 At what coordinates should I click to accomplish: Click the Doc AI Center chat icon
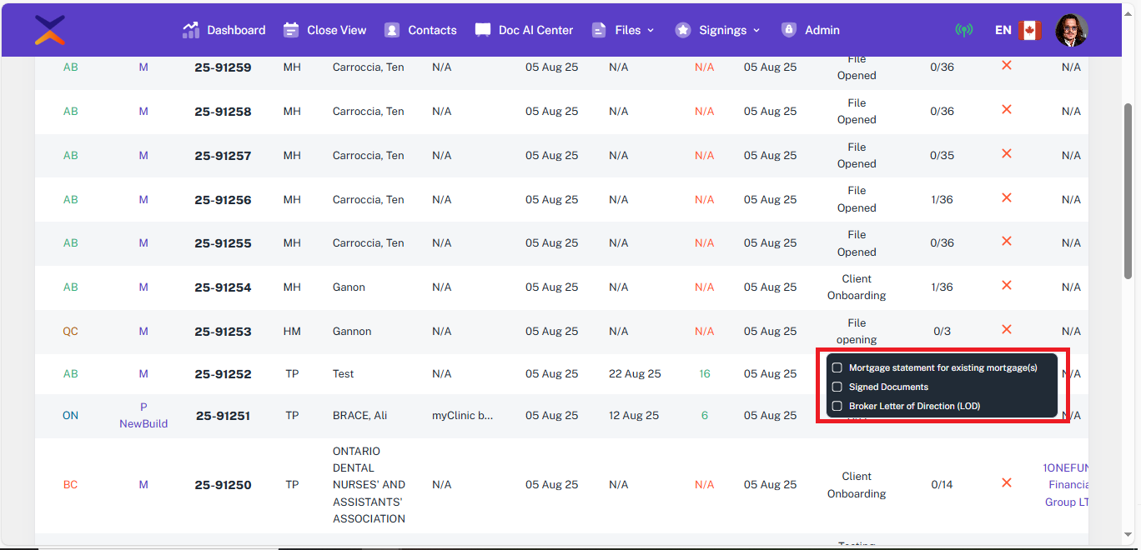pos(483,30)
